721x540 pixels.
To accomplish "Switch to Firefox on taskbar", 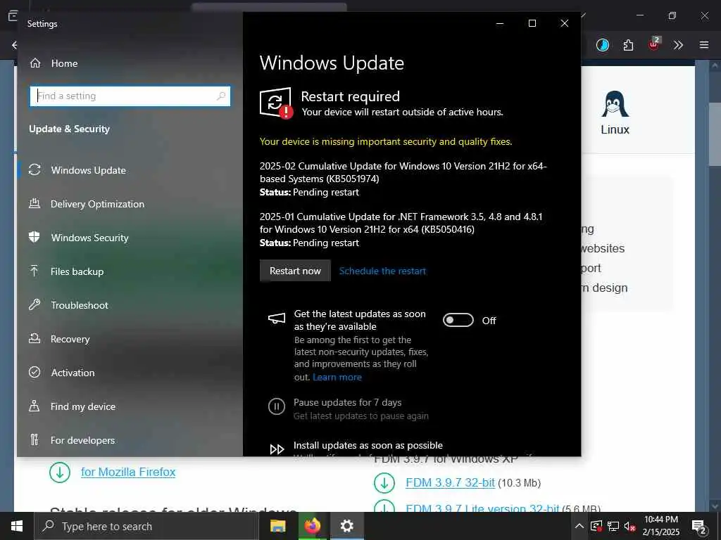I will coord(312,526).
